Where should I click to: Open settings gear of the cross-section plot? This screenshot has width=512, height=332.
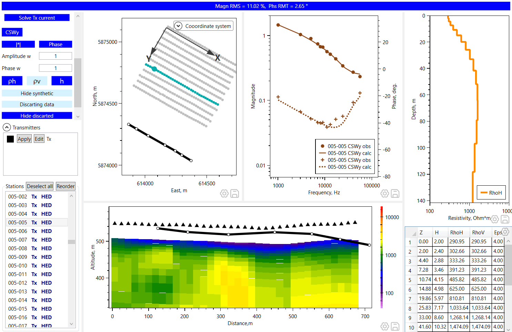(x=385, y=326)
